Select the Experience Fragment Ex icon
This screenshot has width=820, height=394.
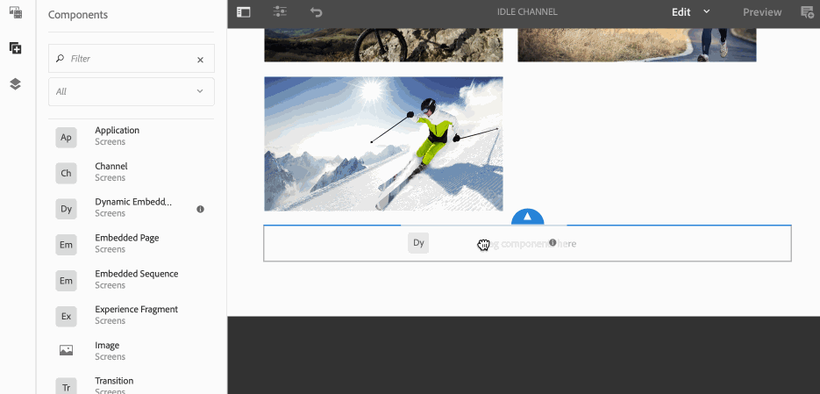coord(66,316)
